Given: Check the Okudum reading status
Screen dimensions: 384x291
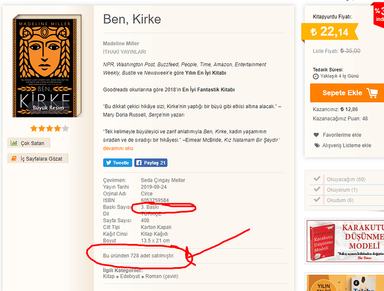Looking at the screenshot, I should click(x=317, y=200).
